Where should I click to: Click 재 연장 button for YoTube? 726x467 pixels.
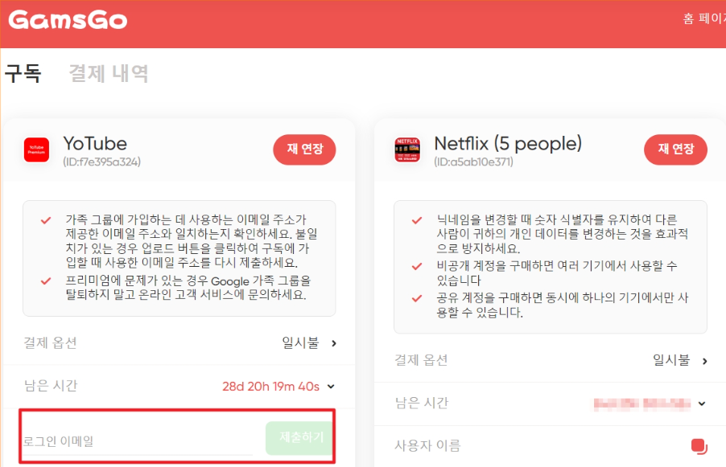(305, 150)
